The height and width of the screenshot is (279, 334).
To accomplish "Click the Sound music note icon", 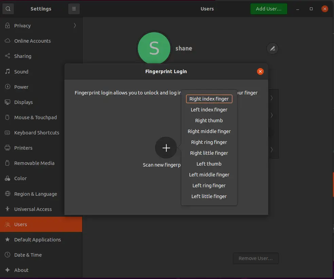I will 7,71.
